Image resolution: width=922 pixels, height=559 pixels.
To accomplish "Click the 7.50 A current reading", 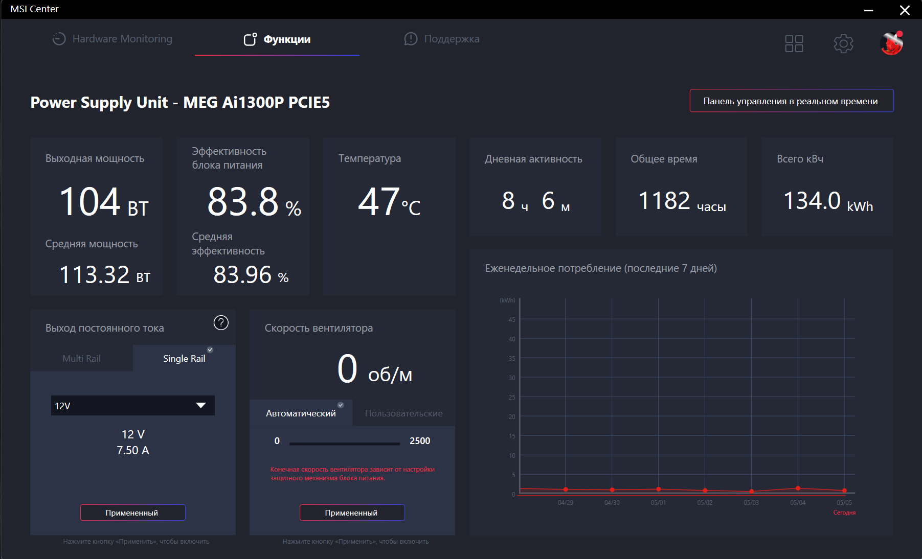I will pos(133,450).
